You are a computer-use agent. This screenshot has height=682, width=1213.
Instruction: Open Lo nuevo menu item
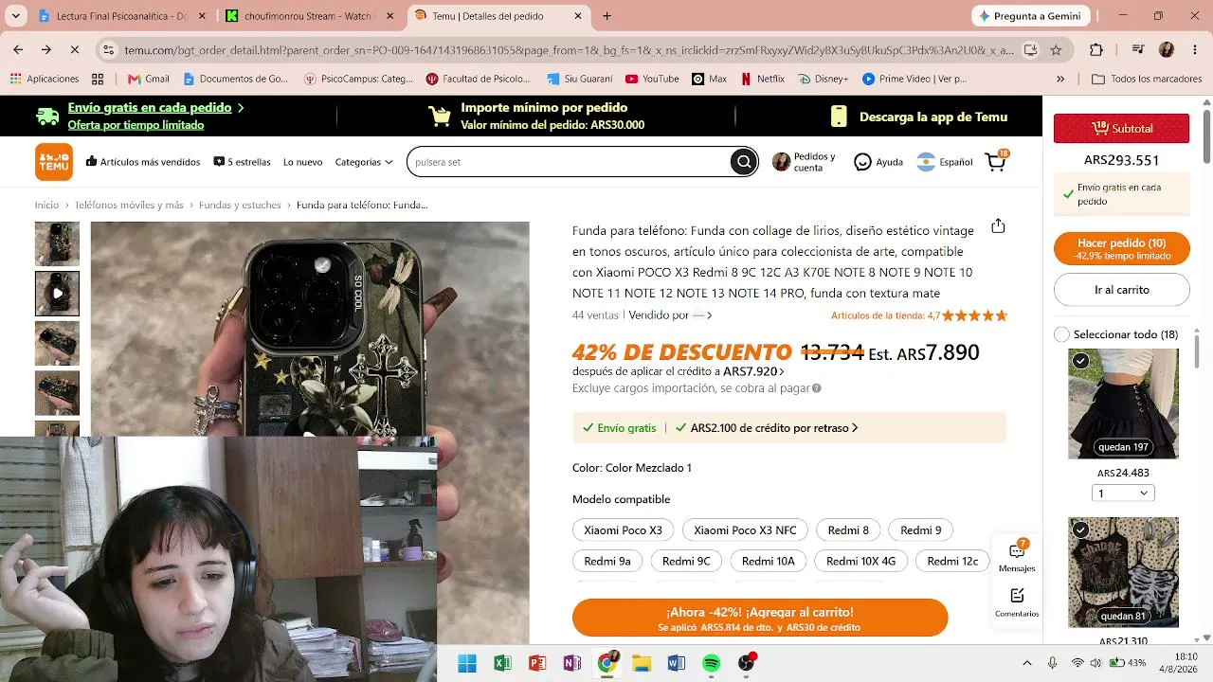tap(302, 162)
